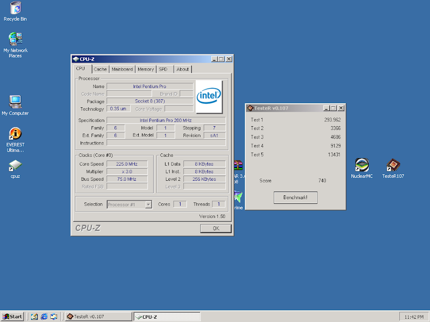Click the Technology value '0.35 um'
The image size is (430, 322).
pos(118,109)
